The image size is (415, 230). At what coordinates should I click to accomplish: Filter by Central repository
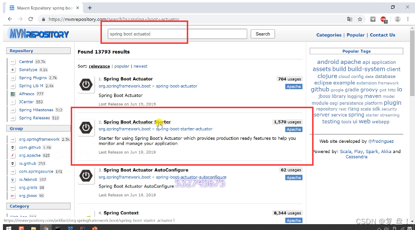pos(26,61)
